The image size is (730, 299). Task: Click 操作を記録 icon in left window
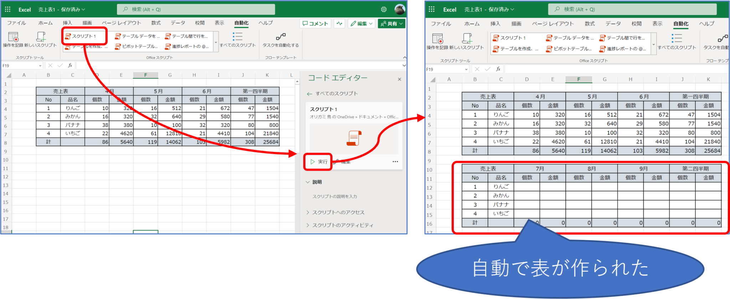tap(13, 37)
